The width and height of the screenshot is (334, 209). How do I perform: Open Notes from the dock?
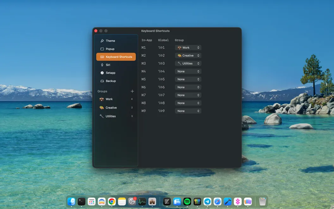(x=122, y=201)
